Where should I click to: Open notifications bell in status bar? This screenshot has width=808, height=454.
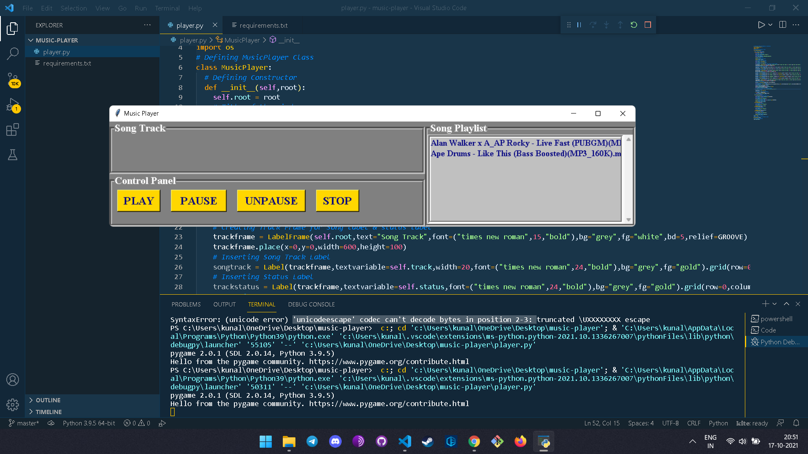tap(796, 423)
